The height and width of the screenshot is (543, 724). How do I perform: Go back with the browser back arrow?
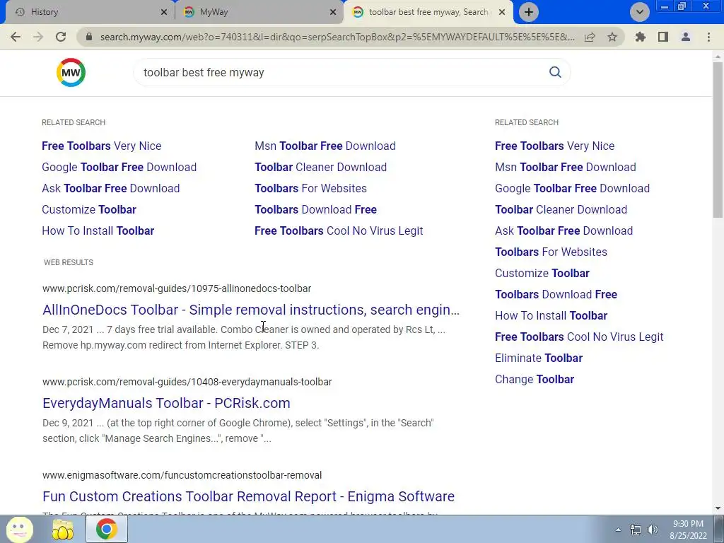click(x=16, y=37)
